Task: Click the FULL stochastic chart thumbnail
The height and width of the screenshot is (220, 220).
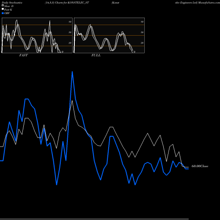Action: point(109,35)
